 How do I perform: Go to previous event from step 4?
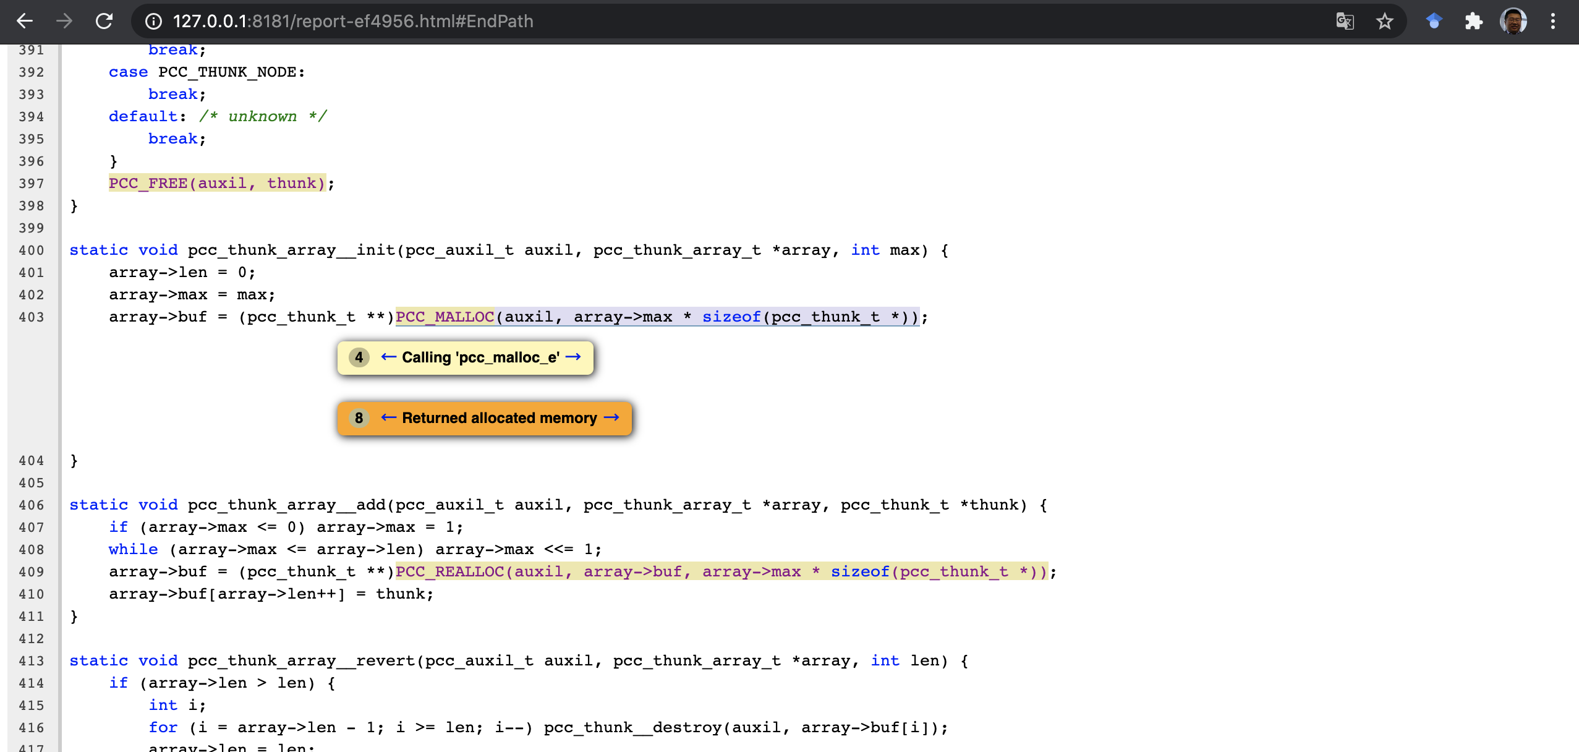pyautogui.click(x=388, y=357)
